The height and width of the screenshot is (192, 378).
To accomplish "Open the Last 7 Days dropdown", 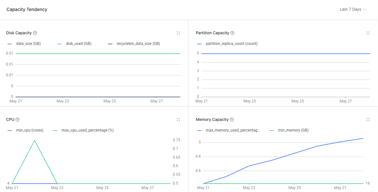I will [353, 9].
